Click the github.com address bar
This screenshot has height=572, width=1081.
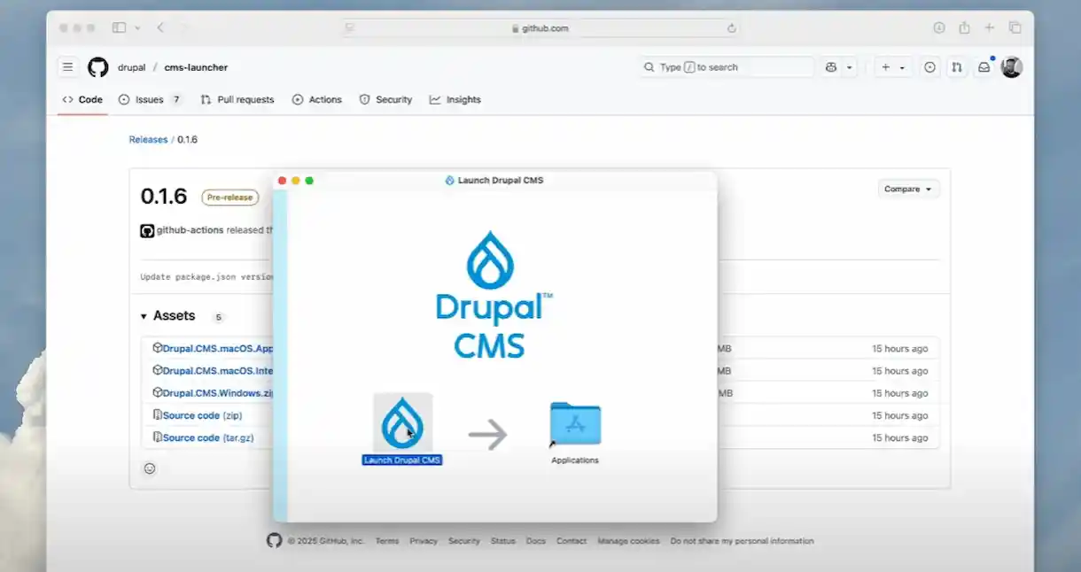[539, 27]
